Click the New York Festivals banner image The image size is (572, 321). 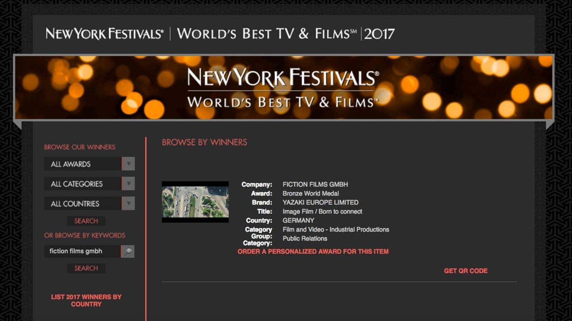coord(284,87)
